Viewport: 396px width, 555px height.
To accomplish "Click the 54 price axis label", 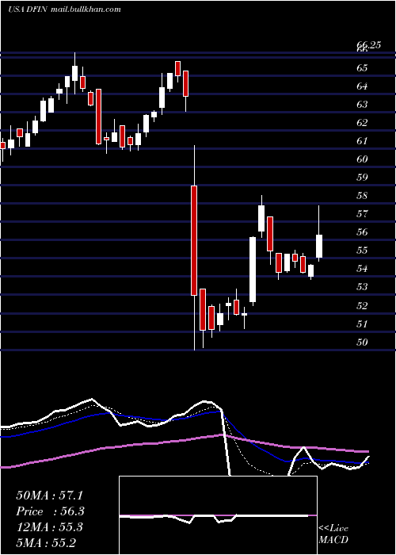I will pyautogui.click(x=362, y=269).
